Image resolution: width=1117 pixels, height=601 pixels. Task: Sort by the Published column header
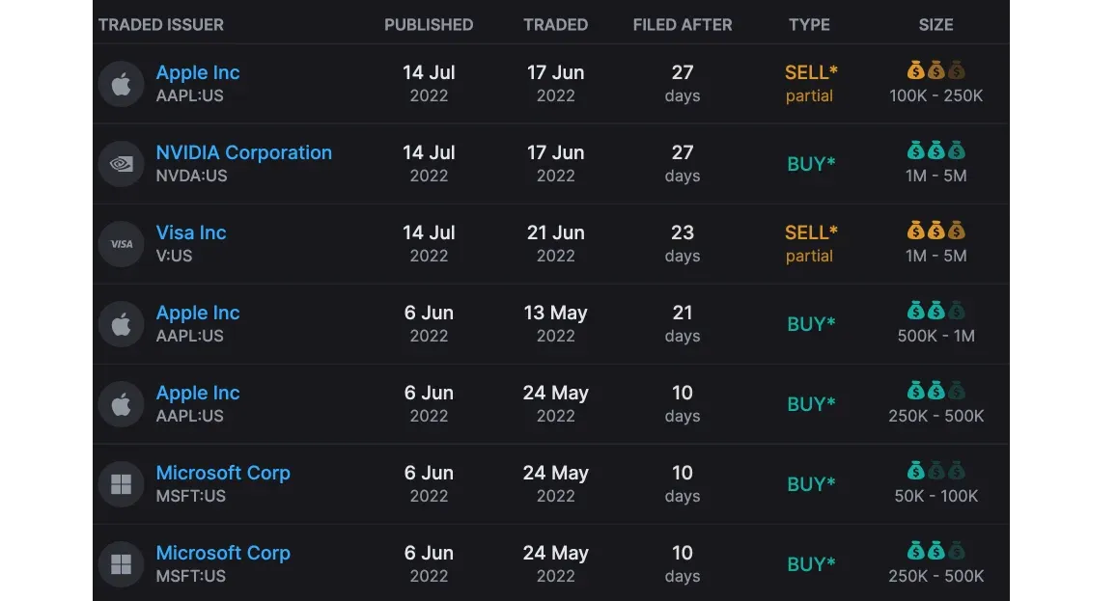pos(429,25)
